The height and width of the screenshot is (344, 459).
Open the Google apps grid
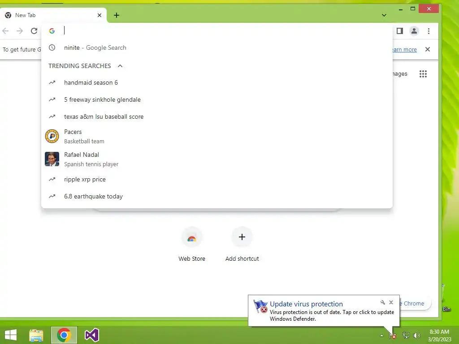coord(423,74)
